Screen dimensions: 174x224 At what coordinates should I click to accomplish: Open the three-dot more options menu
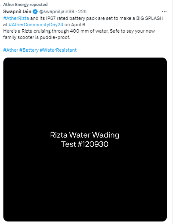[164, 12]
